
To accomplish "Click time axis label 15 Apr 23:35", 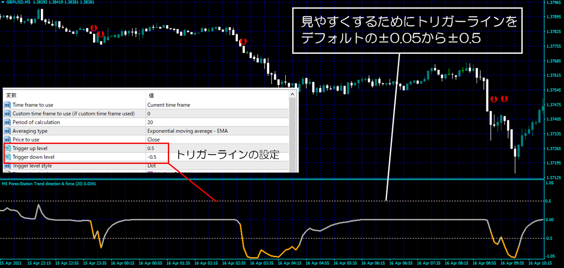I will tap(95, 263).
